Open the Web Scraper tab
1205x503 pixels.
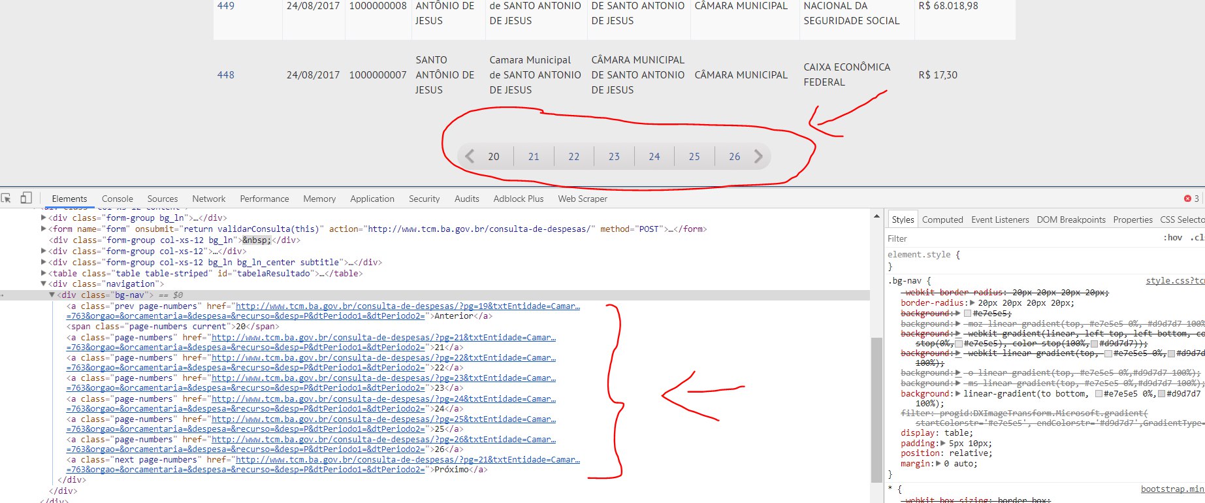point(583,199)
